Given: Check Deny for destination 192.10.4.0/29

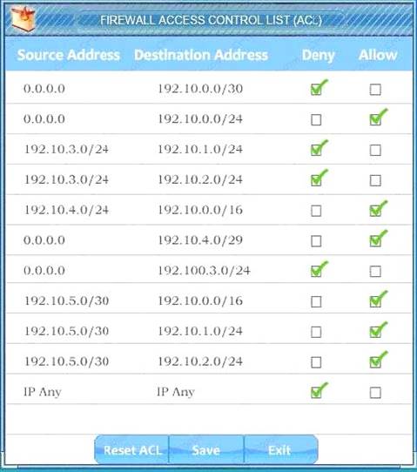Looking at the screenshot, I should [316, 241].
